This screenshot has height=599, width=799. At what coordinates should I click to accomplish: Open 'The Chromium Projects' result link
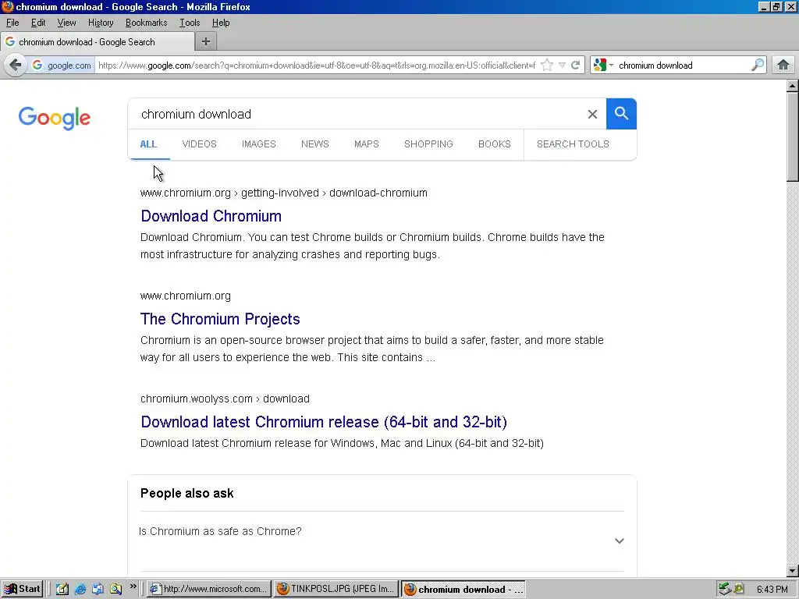220,319
